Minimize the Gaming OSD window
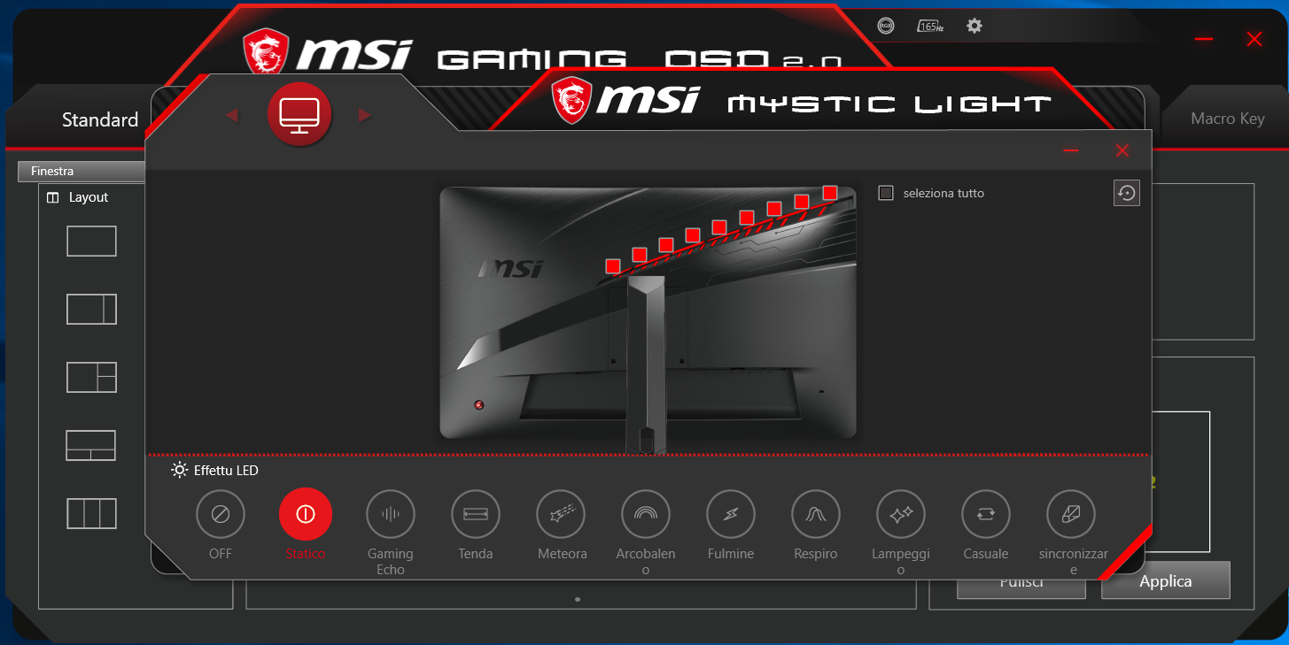 (x=1203, y=39)
